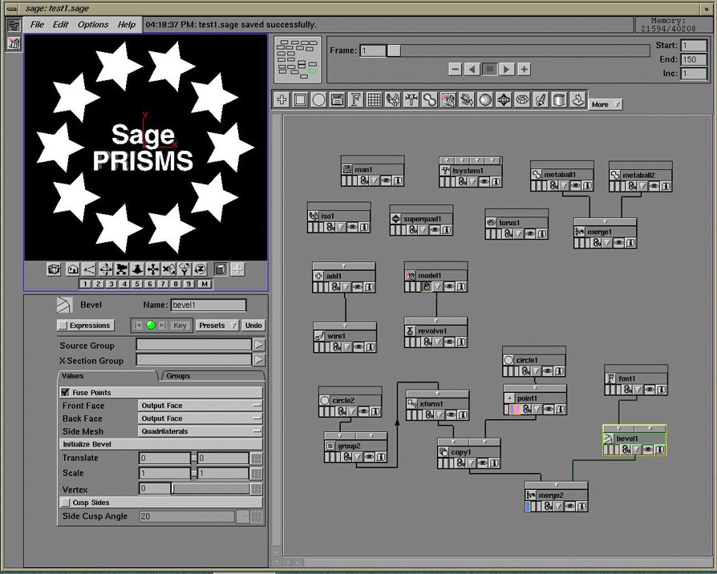This screenshot has width=717, height=574.
Task: Open the Back Face option menu
Action: pyautogui.click(x=200, y=418)
